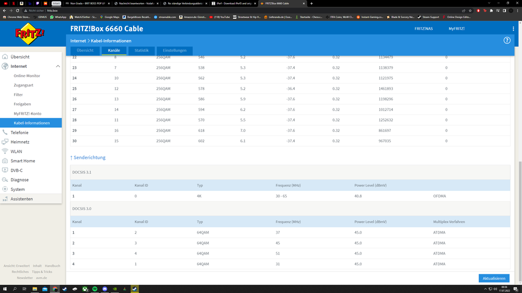Open File Explorer from the taskbar
522x293 pixels.
34,289
